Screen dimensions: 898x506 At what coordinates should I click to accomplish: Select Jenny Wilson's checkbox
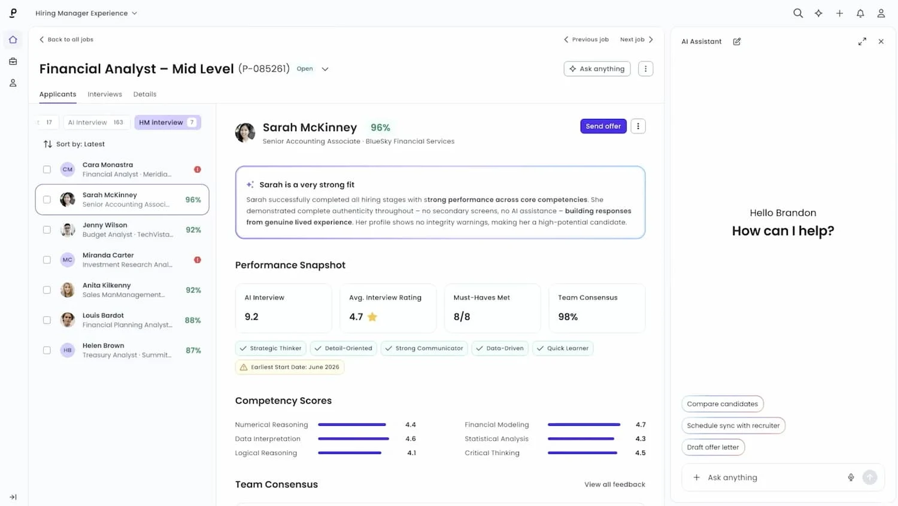click(x=47, y=230)
